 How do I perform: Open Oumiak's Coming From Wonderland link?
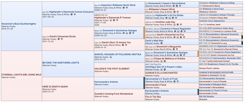(x=114, y=94)
